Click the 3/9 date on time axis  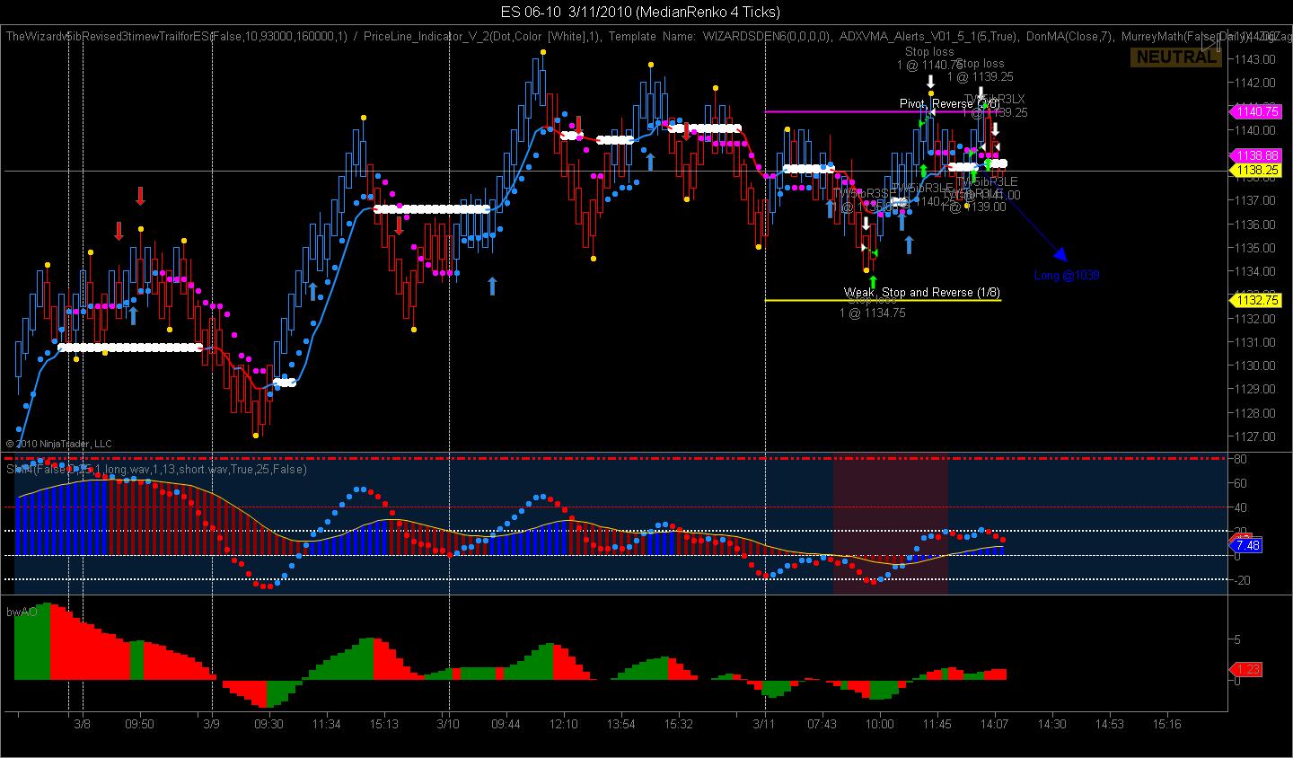(x=211, y=724)
